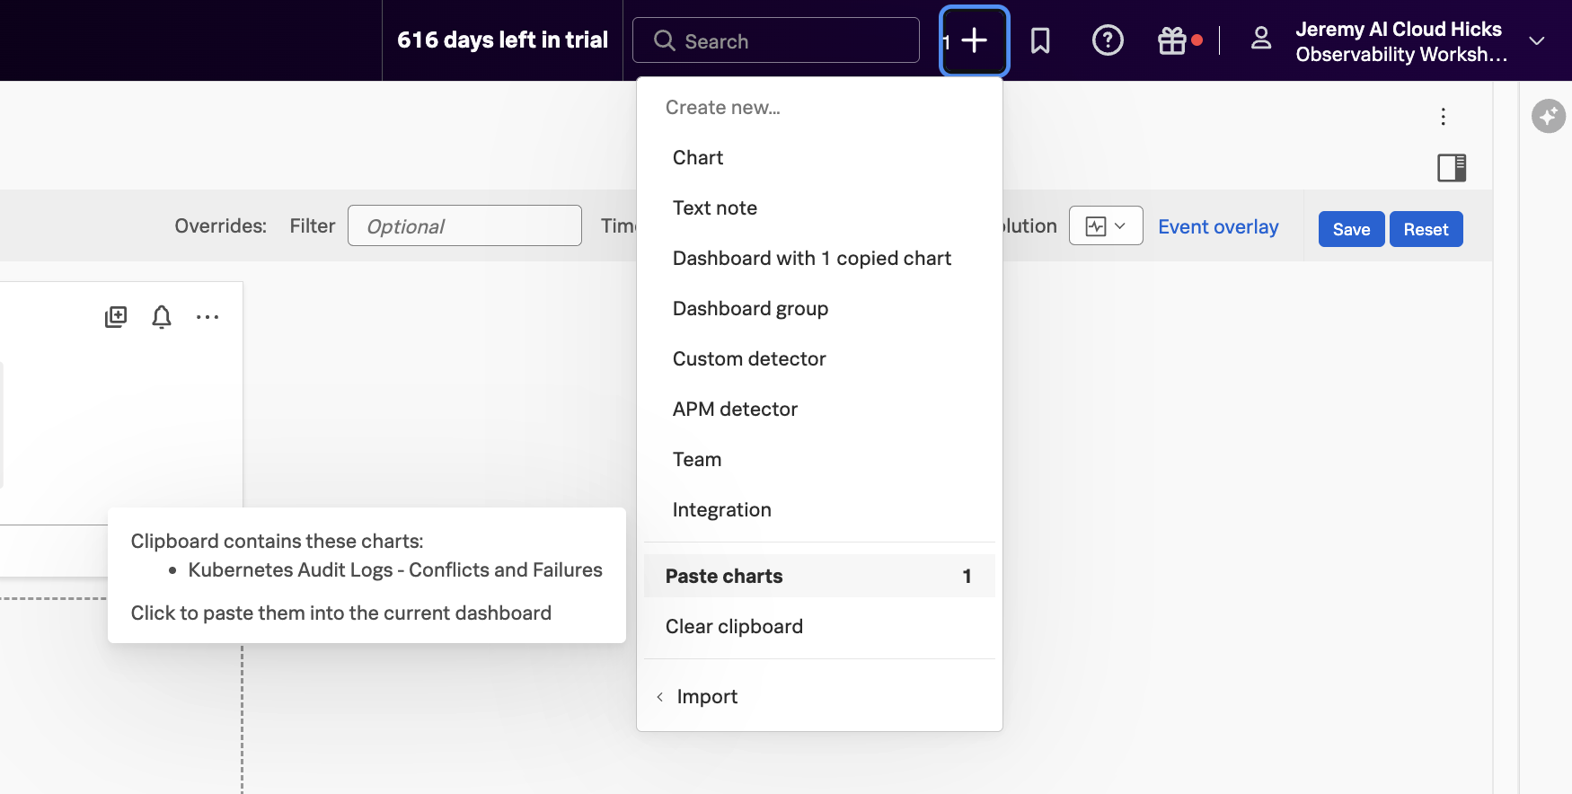The image size is (1572, 794).
Task: Open the chart three-dot actions menu
Action: (x=208, y=317)
